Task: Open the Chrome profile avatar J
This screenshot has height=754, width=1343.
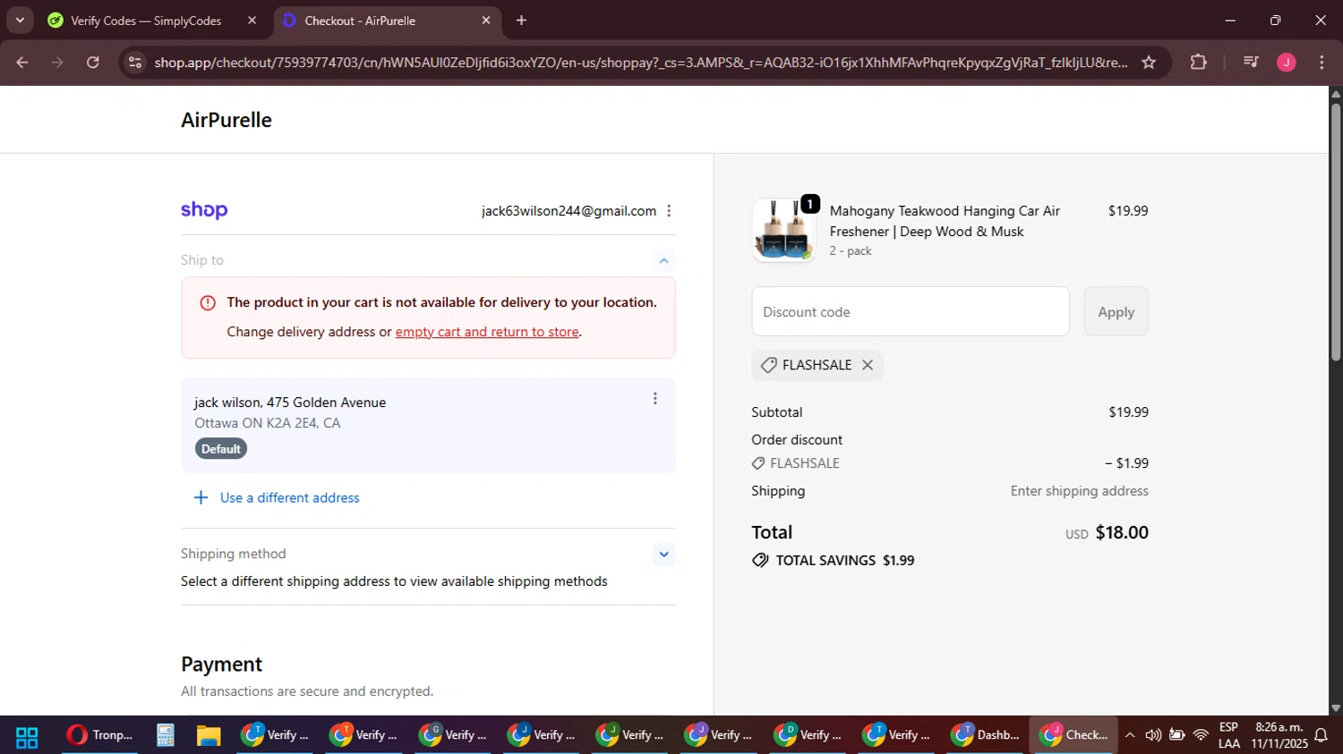Action: (x=1287, y=63)
